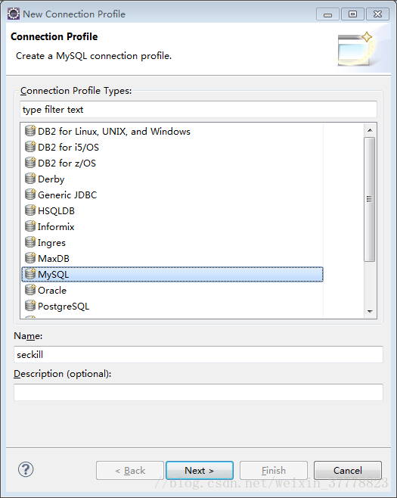Image resolution: width=397 pixels, height=498 pixels.
Task: Click the DB2 for Linux database icon
Action: tap(30, 130)
